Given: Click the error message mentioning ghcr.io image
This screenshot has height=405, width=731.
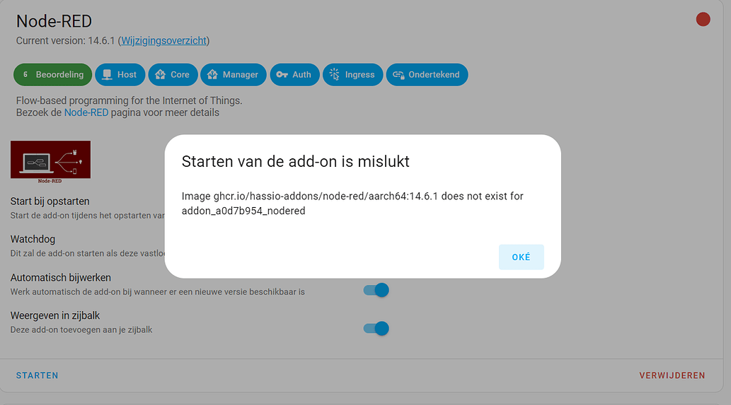Looking at the screenshot, I should (352, 203).
